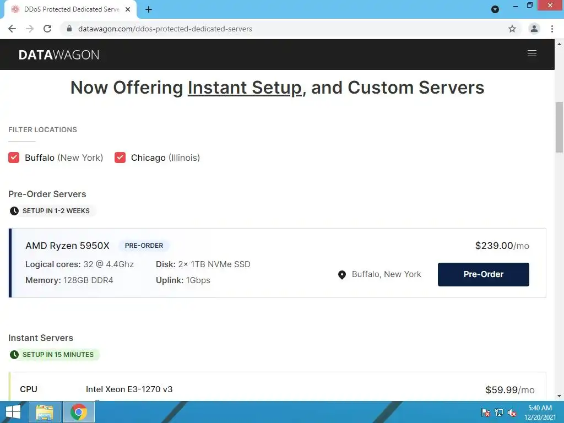Image resolution: width=564 pixels, height=423 pixels.
Task: Select the AMD Ryzen 5950X title
Action: (x=67, y=246)
